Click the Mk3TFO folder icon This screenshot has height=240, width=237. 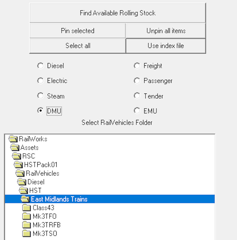tap(26, 216)
